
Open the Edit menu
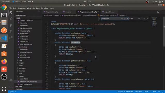click(15, 8)
